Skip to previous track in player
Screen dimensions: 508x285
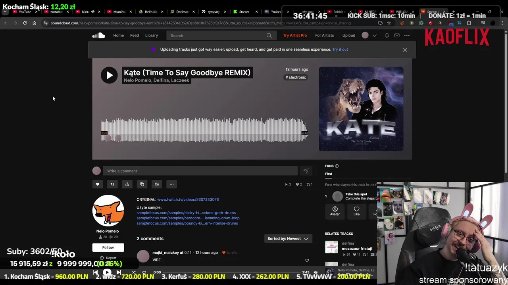96,272
